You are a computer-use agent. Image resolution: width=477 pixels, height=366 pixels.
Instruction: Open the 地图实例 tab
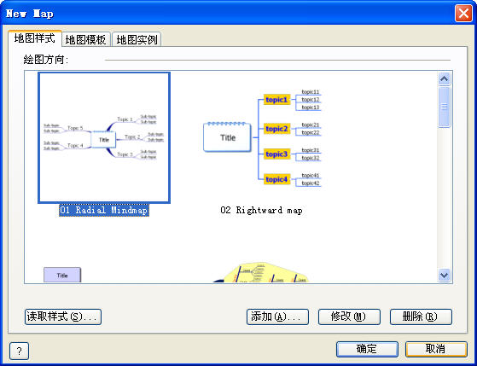137,39
